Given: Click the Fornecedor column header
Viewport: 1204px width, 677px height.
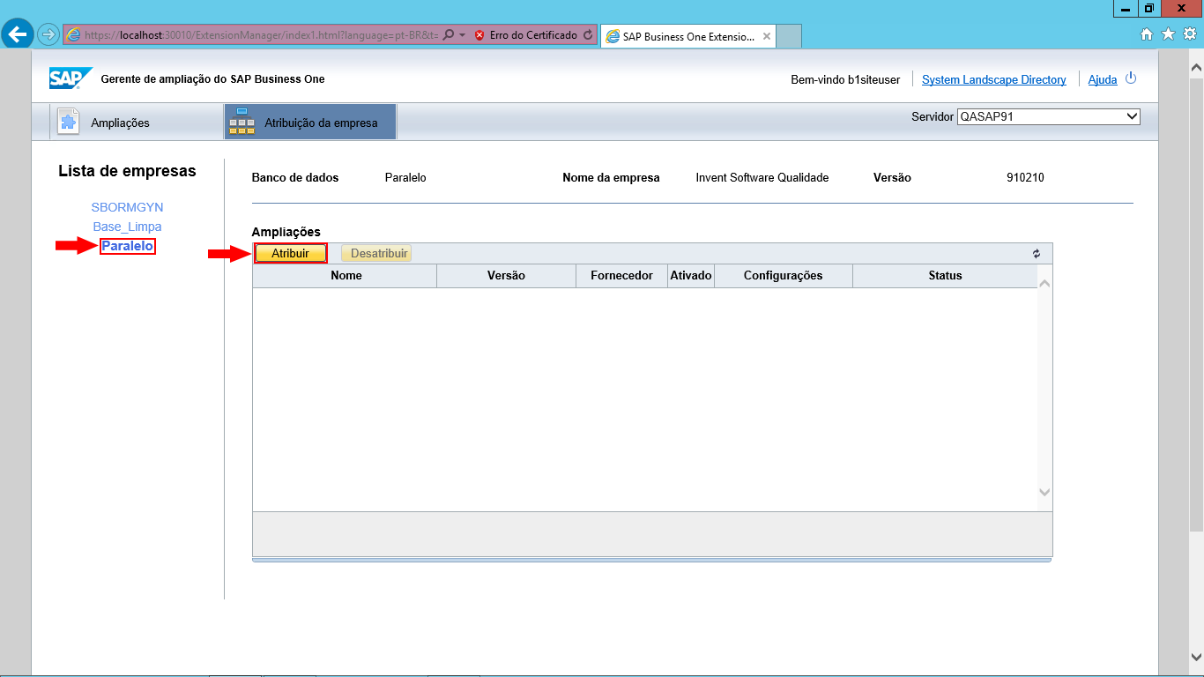Looking at the screenshot, I should pyautogui.click(x=621, y=275).
